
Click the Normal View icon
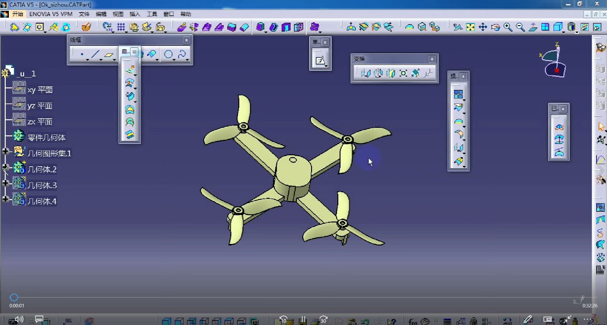coord(533,27)
